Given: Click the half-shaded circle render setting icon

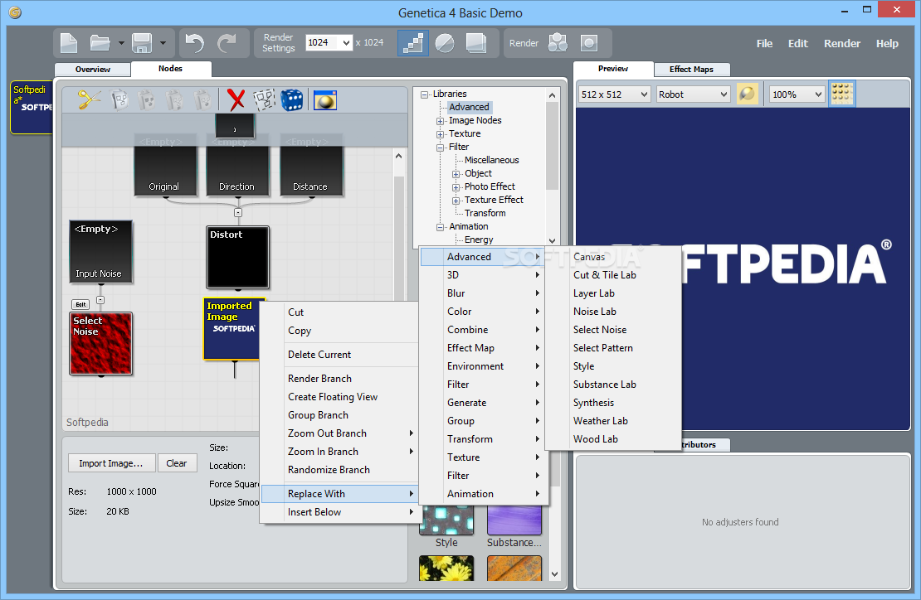Looking at the screenshot, I should tap(445, 43).
